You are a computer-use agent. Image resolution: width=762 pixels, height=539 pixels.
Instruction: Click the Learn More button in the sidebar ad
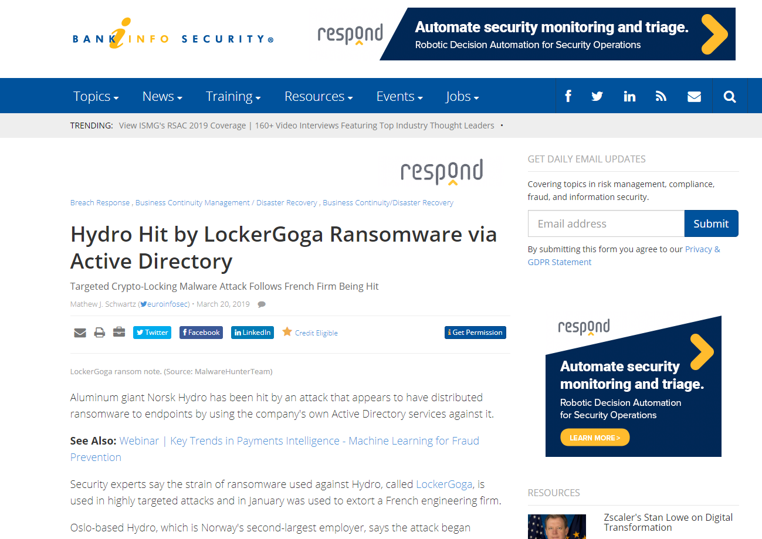click(x=595, y=438)
